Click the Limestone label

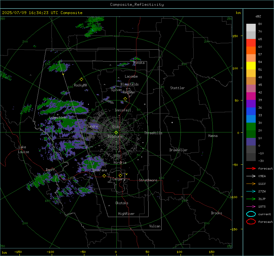coord(58,117)
